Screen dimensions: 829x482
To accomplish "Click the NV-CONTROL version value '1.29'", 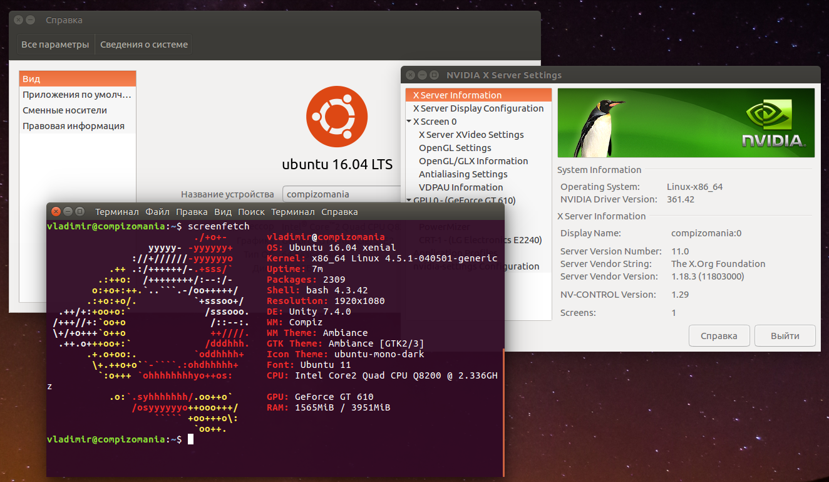I will click(x=680, y=295).
